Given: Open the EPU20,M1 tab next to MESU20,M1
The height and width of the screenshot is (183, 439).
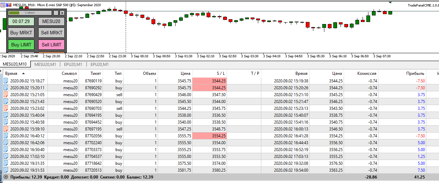Looking at the screenshot, I should tap(73, 64).
